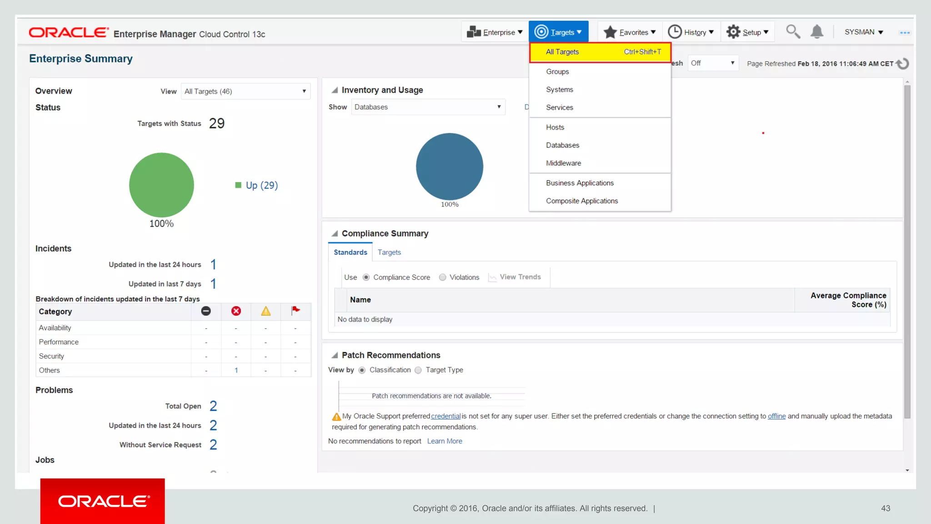Image resolution: width=931 pixels, height=524 pixels.
Task: Switch to the compliance Targets tab
Action: (389, 252)
